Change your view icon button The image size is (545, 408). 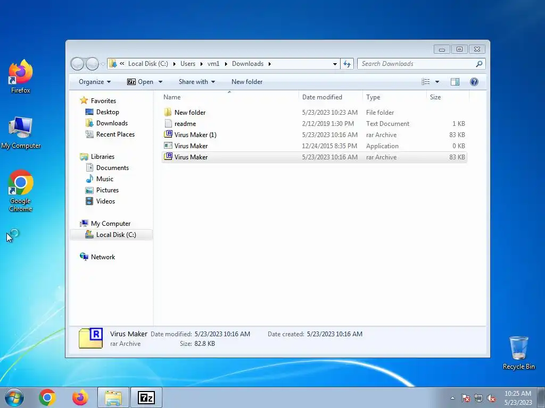426,82
